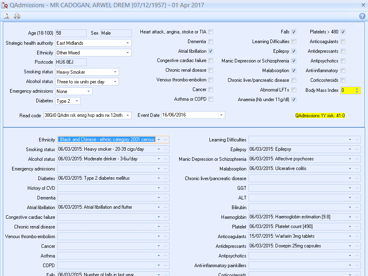Click ellipsis button beside Epilepsy record
Viewport: 368px width, 276px height.
click(357, 149)
